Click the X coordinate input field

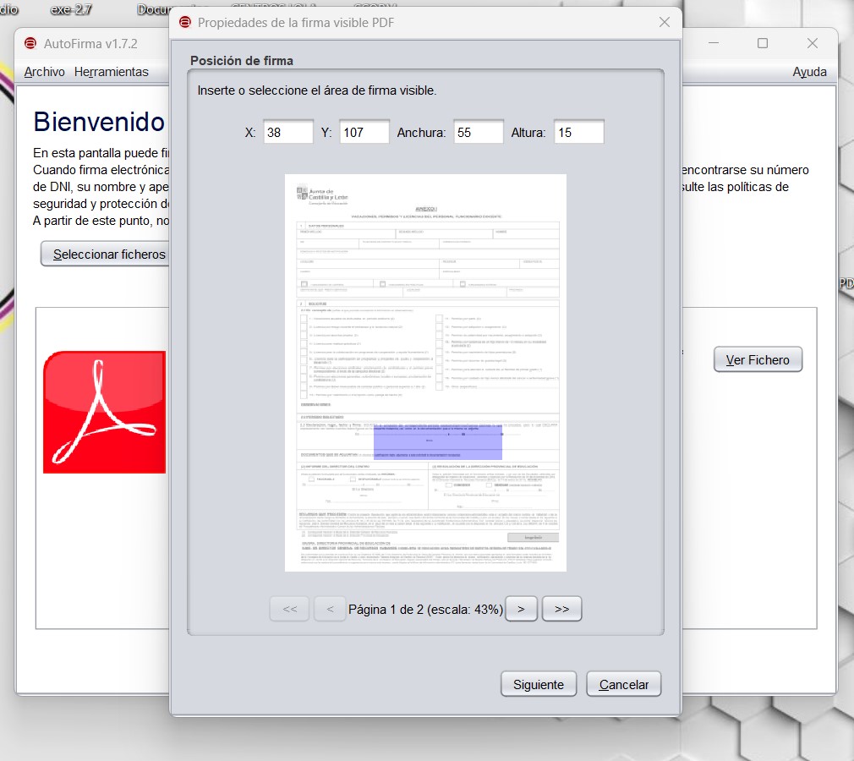(x=287, y=132)
